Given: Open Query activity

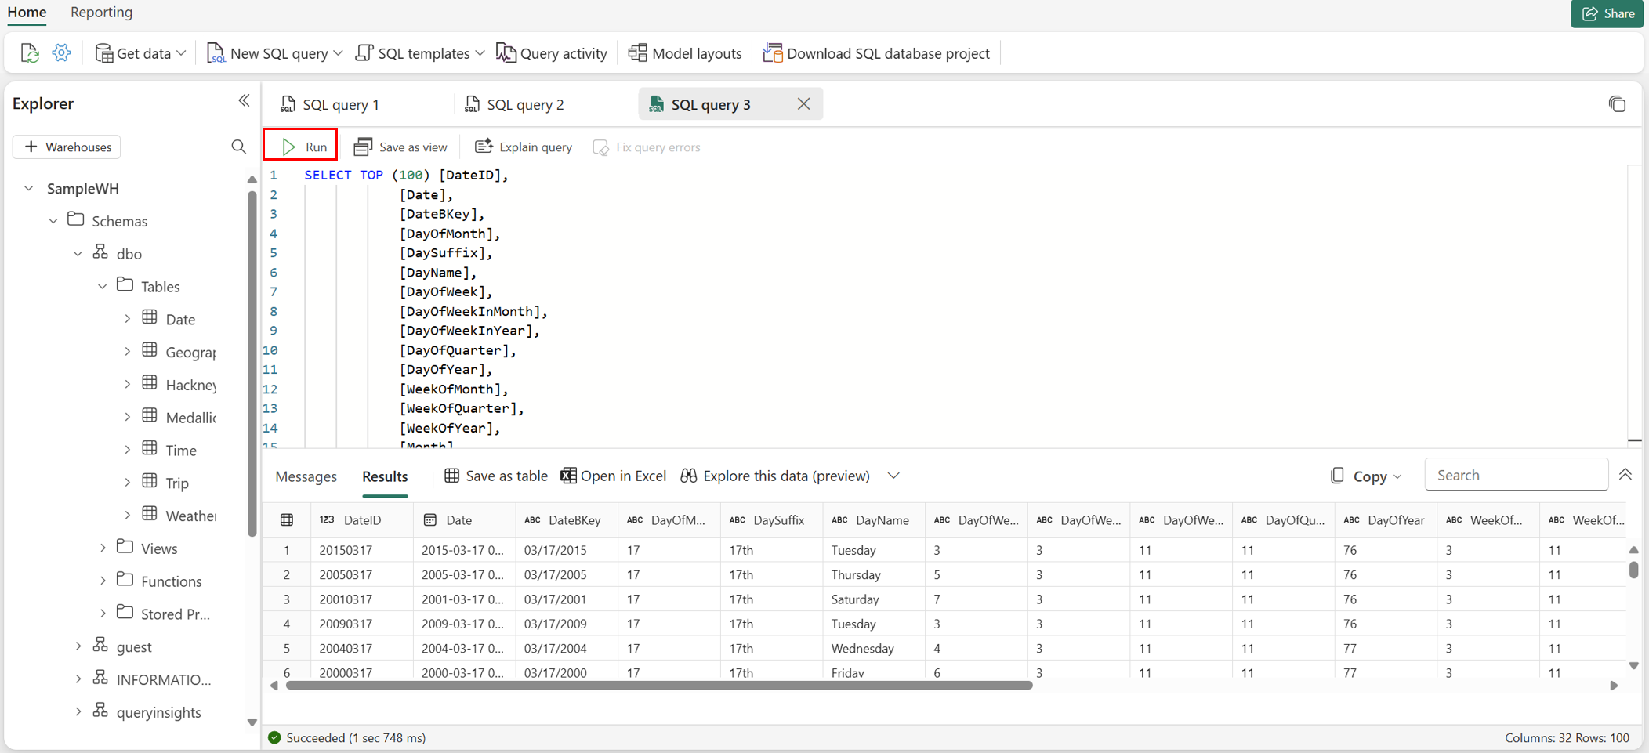Looking at the screenshot, I should coord(552,53).
